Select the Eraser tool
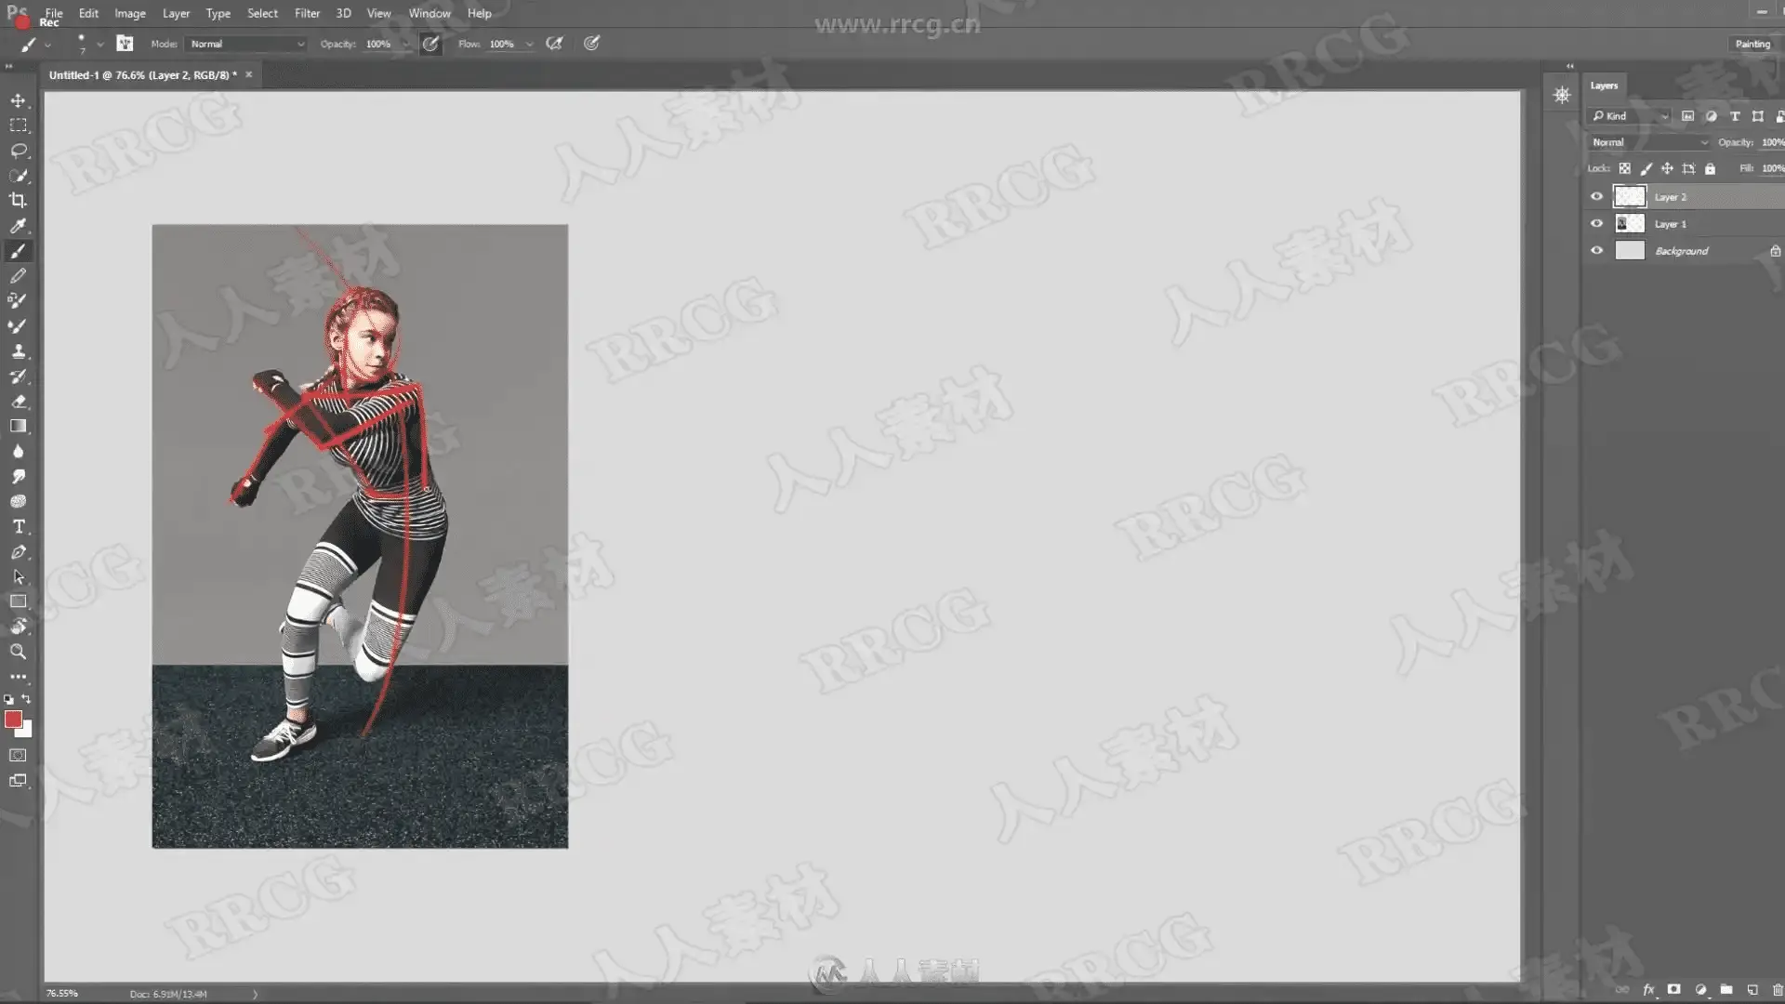The width and height of the screenshot is (1785, 1004). pyautogui.click(x=18, y=402)
